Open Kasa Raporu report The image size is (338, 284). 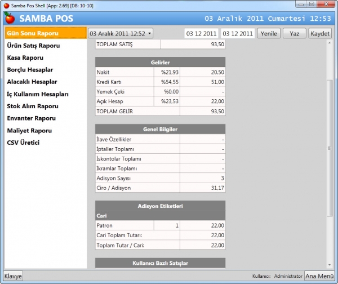tap(25, 58)
